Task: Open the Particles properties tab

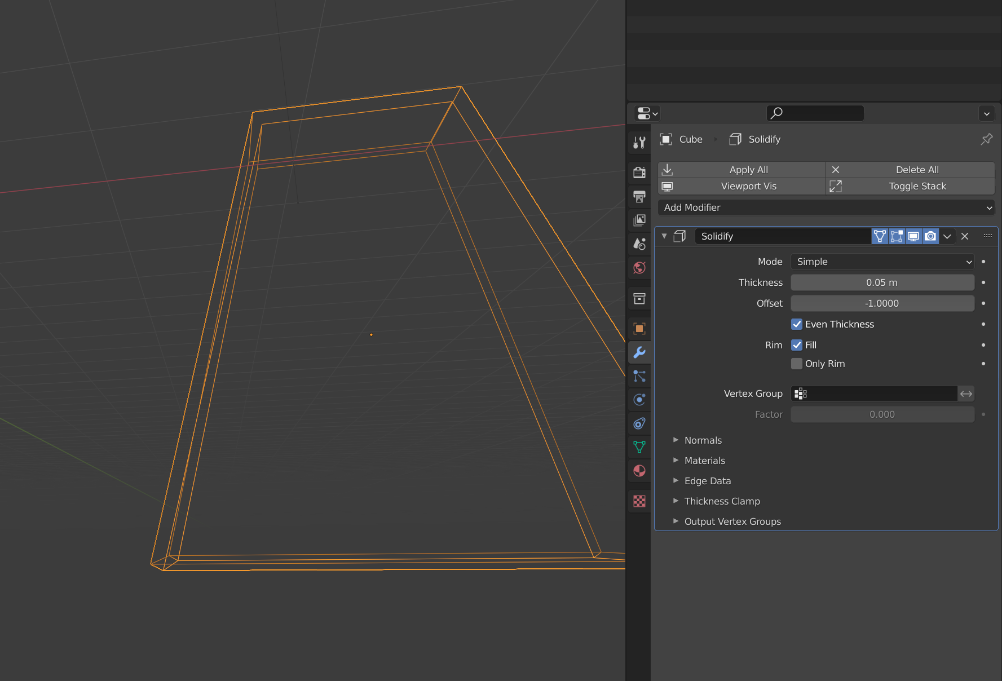Action: 639,376
